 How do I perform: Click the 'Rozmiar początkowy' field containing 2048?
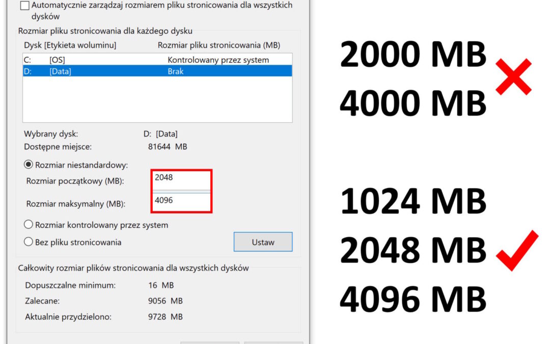pos(181,178)
